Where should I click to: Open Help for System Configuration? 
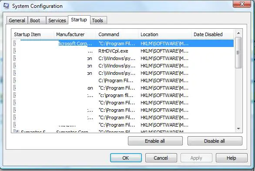(232, 158)
